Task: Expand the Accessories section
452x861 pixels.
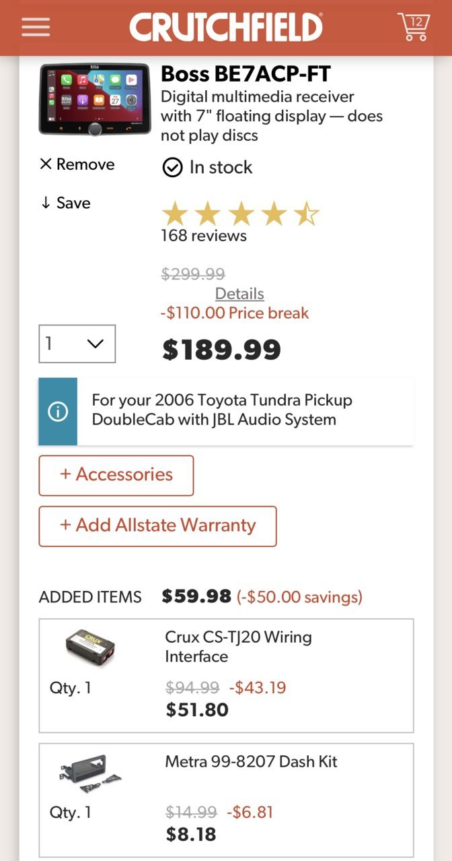Action: pyautogui.click(x=116, y=475)
